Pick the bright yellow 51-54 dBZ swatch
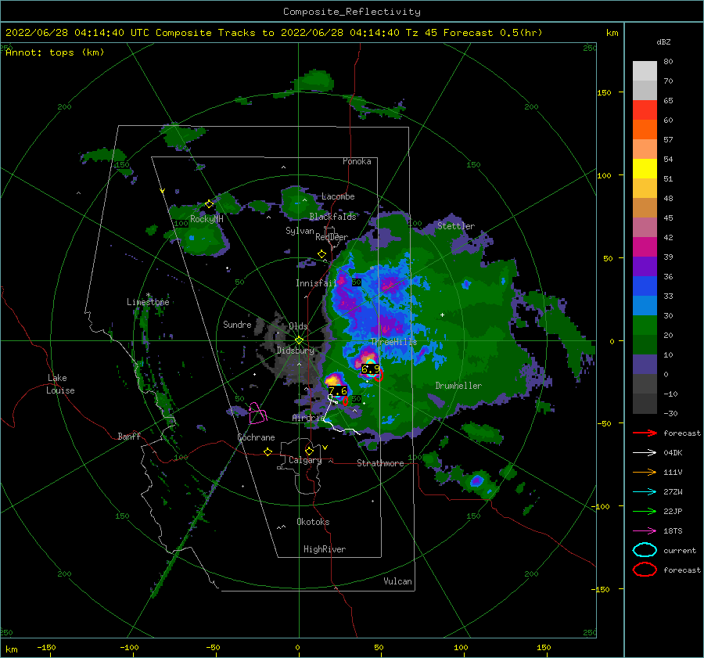 pos(645,169)
